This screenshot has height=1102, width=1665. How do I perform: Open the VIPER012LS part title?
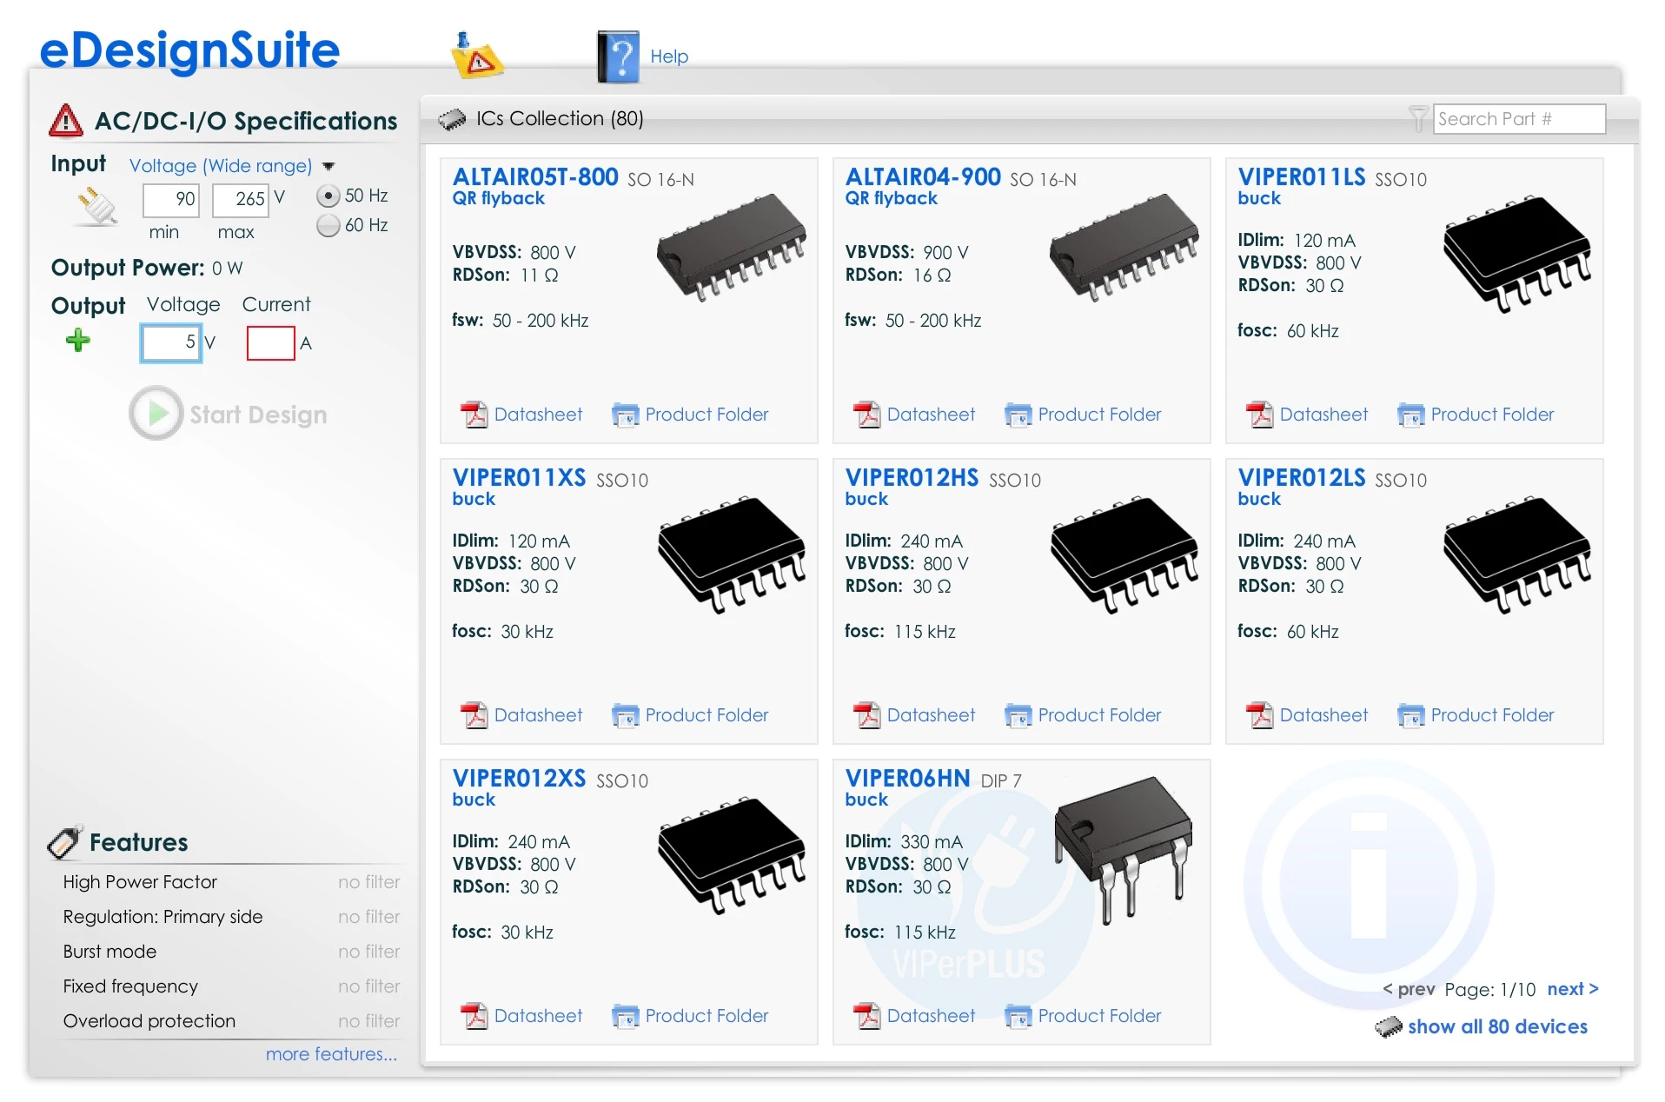1302,478
